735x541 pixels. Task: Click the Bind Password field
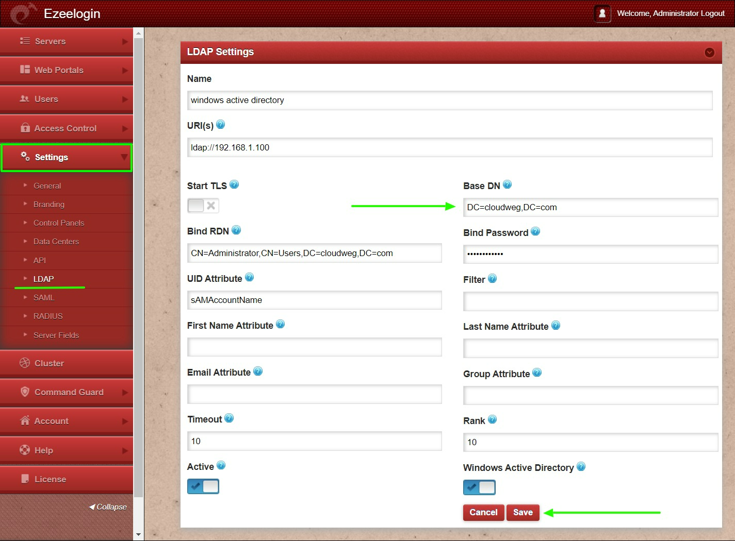click(x=591, y=254)
